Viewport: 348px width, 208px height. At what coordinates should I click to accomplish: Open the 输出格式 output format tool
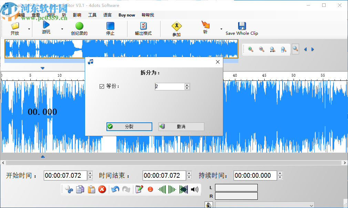[x=143, y=27]
